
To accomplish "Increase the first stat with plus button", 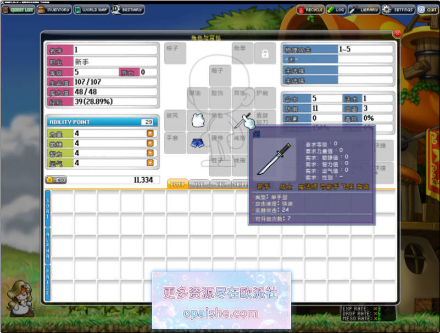I will click(x=150, y=133).
